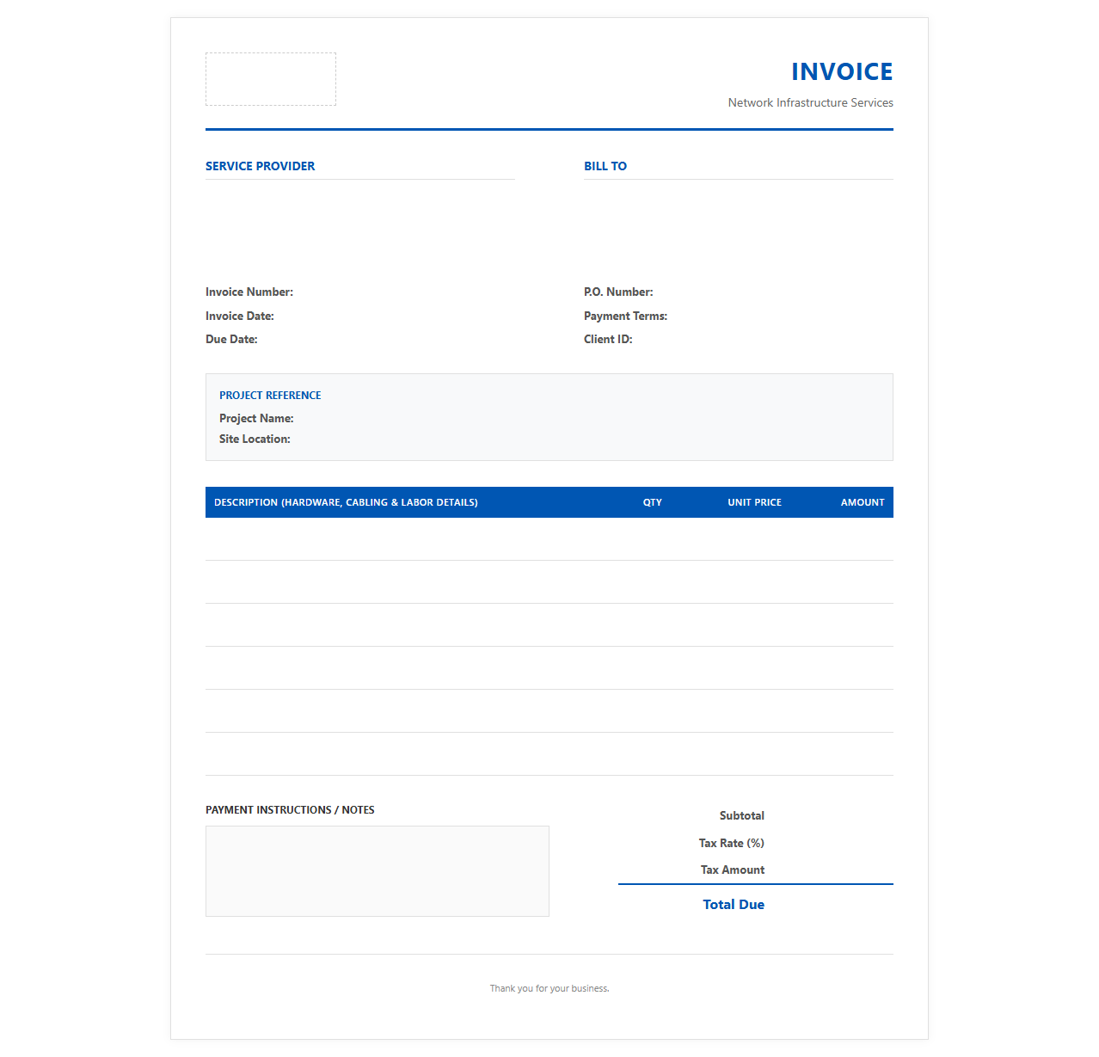Click the Thank you for your business footer
1099x1057 pixels.
(x=549, y=988)
